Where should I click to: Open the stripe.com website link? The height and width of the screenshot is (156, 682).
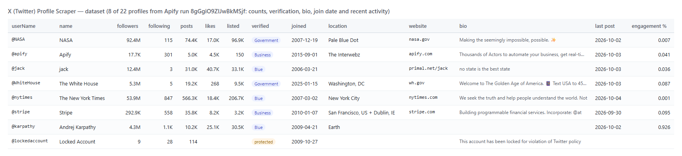tap(422, 112)
